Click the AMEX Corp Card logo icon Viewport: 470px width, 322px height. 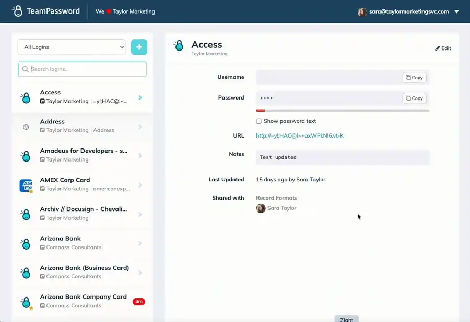26,185
